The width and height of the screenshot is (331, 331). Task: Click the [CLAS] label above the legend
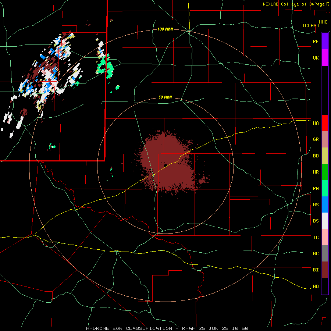(311, 25)
